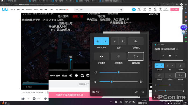Pause media in the Microsoft Edge flyout
Screen dimensions: 188x105
click(170, 56)
